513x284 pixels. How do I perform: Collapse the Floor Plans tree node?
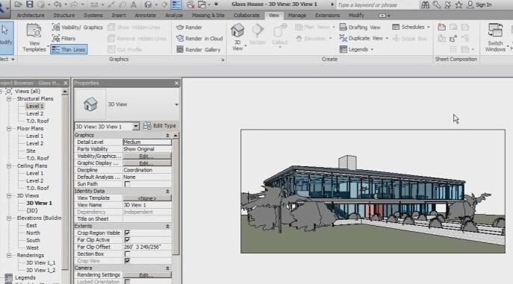9,129
